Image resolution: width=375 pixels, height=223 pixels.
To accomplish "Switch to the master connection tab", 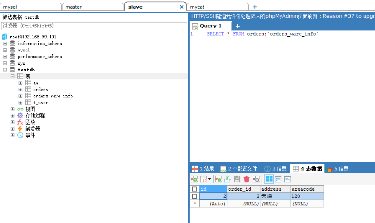I will [93, 7].
